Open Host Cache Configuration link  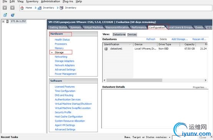(x=69, y=117)
